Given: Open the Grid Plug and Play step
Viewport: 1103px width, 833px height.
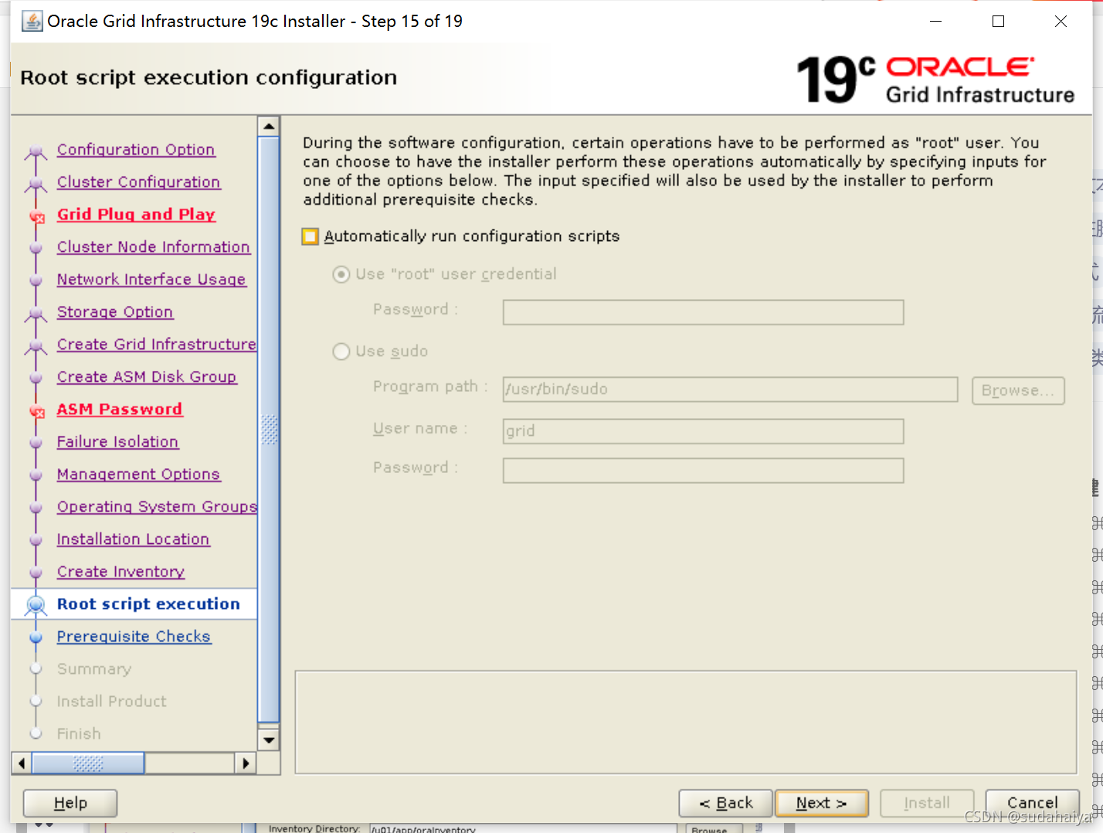Looking at the screenshot, I should (x=136, y=215).
